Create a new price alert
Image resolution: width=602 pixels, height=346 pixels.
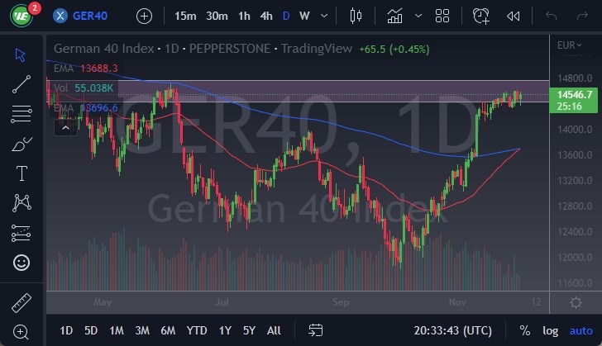click(481, 17)
